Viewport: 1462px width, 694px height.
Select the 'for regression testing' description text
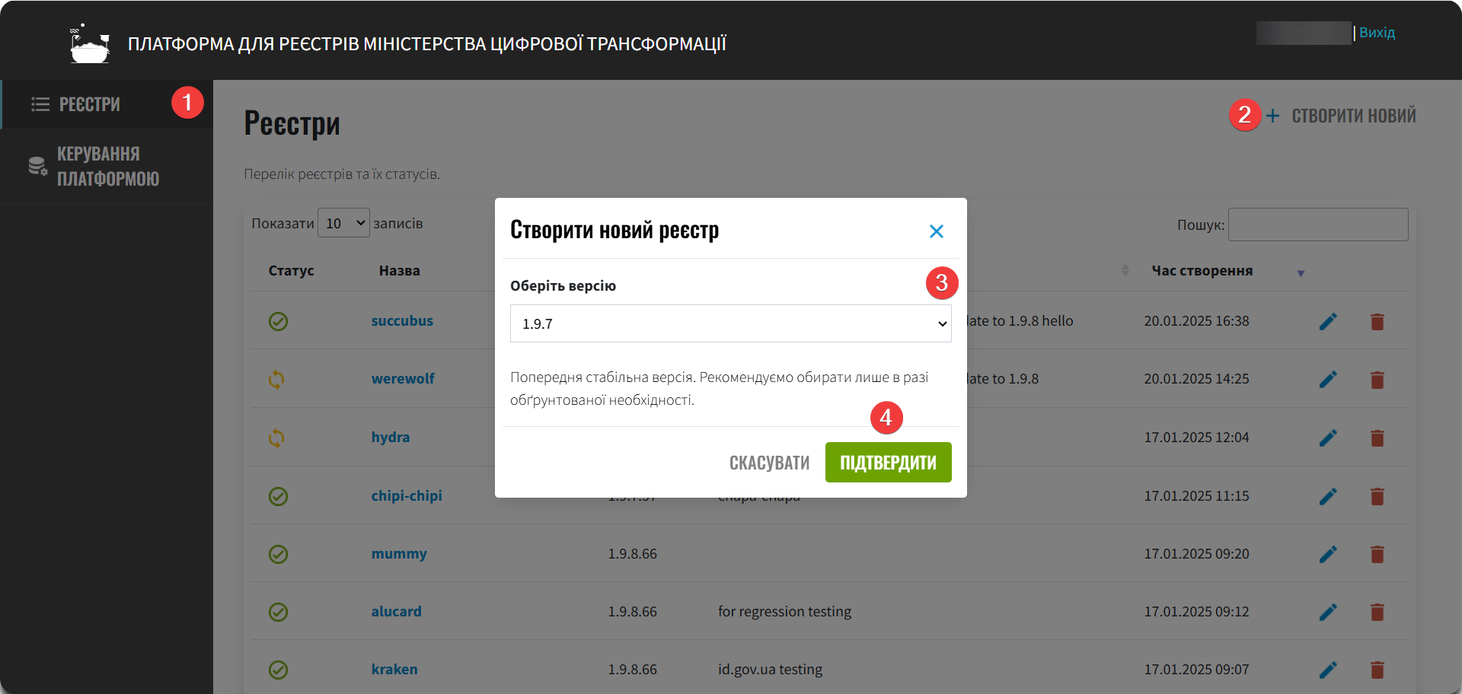point(784,612)
